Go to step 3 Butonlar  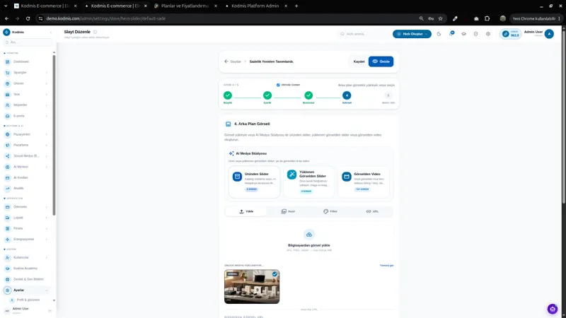tap(308, 95)
